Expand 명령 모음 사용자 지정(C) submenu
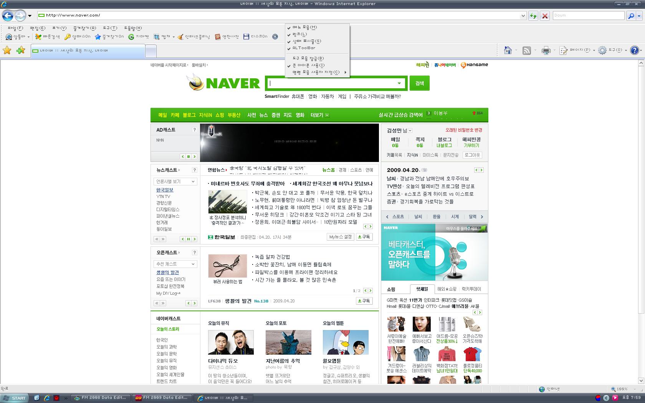 (x=318, y=72)
